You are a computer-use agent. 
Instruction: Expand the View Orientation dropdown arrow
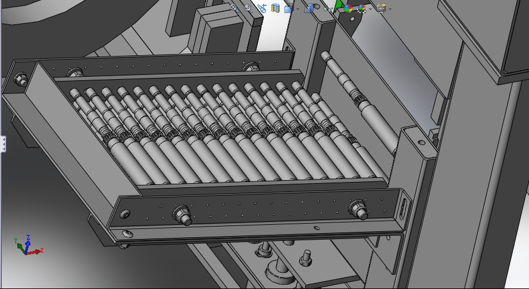298,9
